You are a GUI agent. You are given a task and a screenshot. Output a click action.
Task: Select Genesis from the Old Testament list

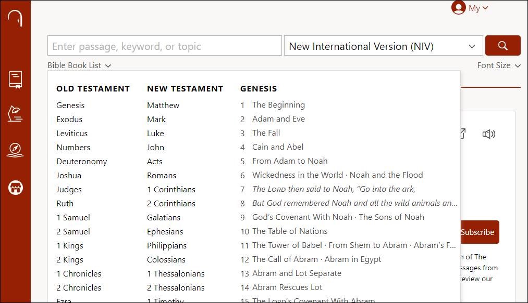[x=70, y=105]
